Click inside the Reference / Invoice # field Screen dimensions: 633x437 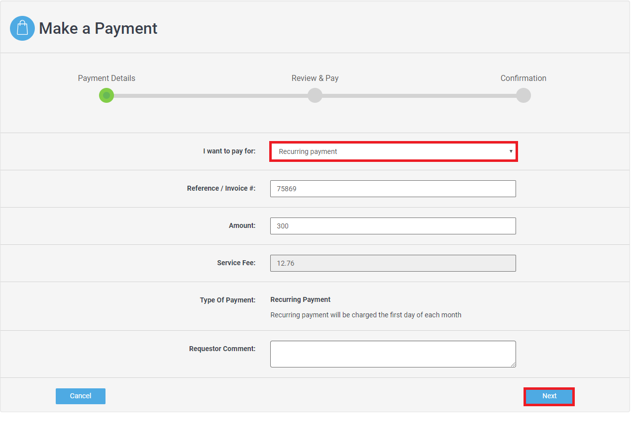[x=393, y=189]
